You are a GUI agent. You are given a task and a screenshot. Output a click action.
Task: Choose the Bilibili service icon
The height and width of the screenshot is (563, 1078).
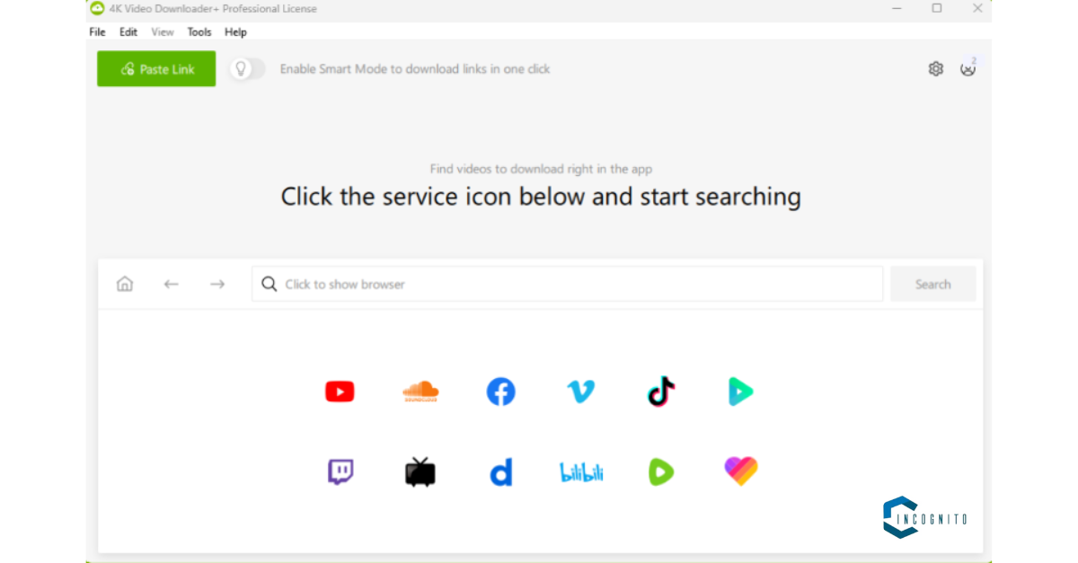coord(581,472)
